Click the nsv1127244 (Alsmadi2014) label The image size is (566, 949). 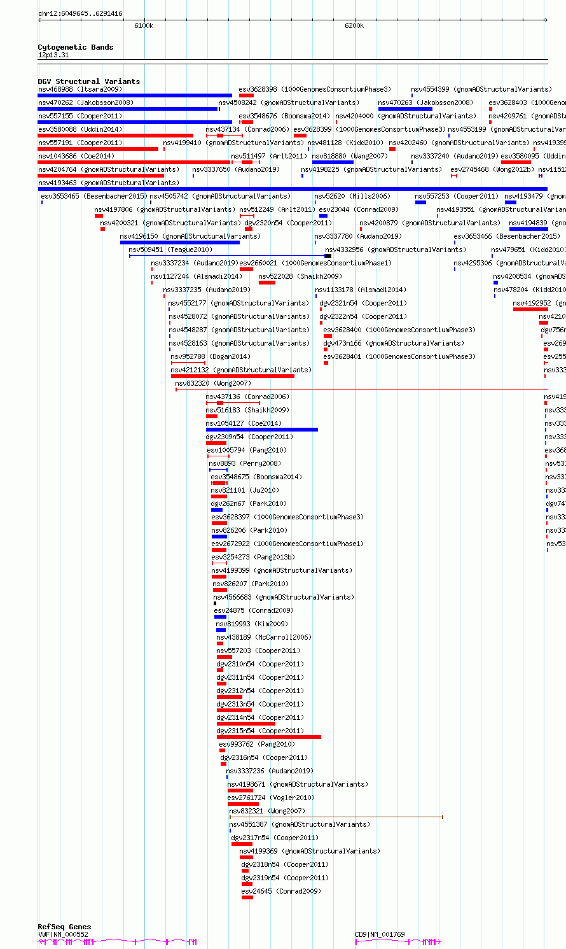[x=197, y=276]
